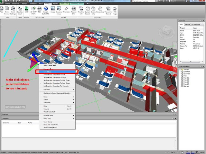The height and width of the screenshot is (154, 206).
Task: Open the Sectioning Tools contextual tab
Action: 77,4
